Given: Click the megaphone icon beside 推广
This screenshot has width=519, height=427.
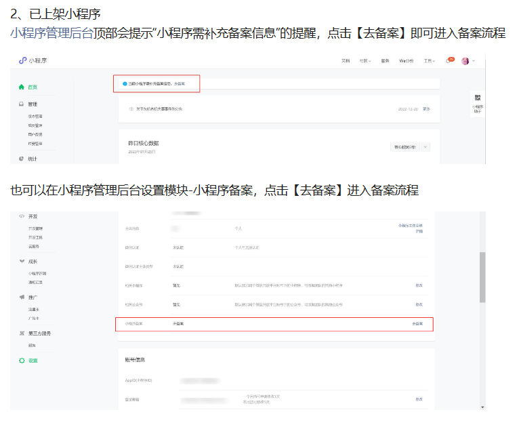Looking at the screenshot, I should click(22, 298).
